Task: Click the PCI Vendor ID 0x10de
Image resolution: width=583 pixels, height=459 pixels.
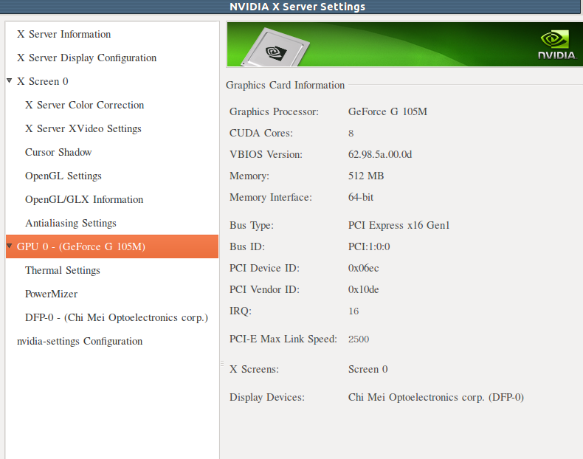Action: [x=363, y=289]
